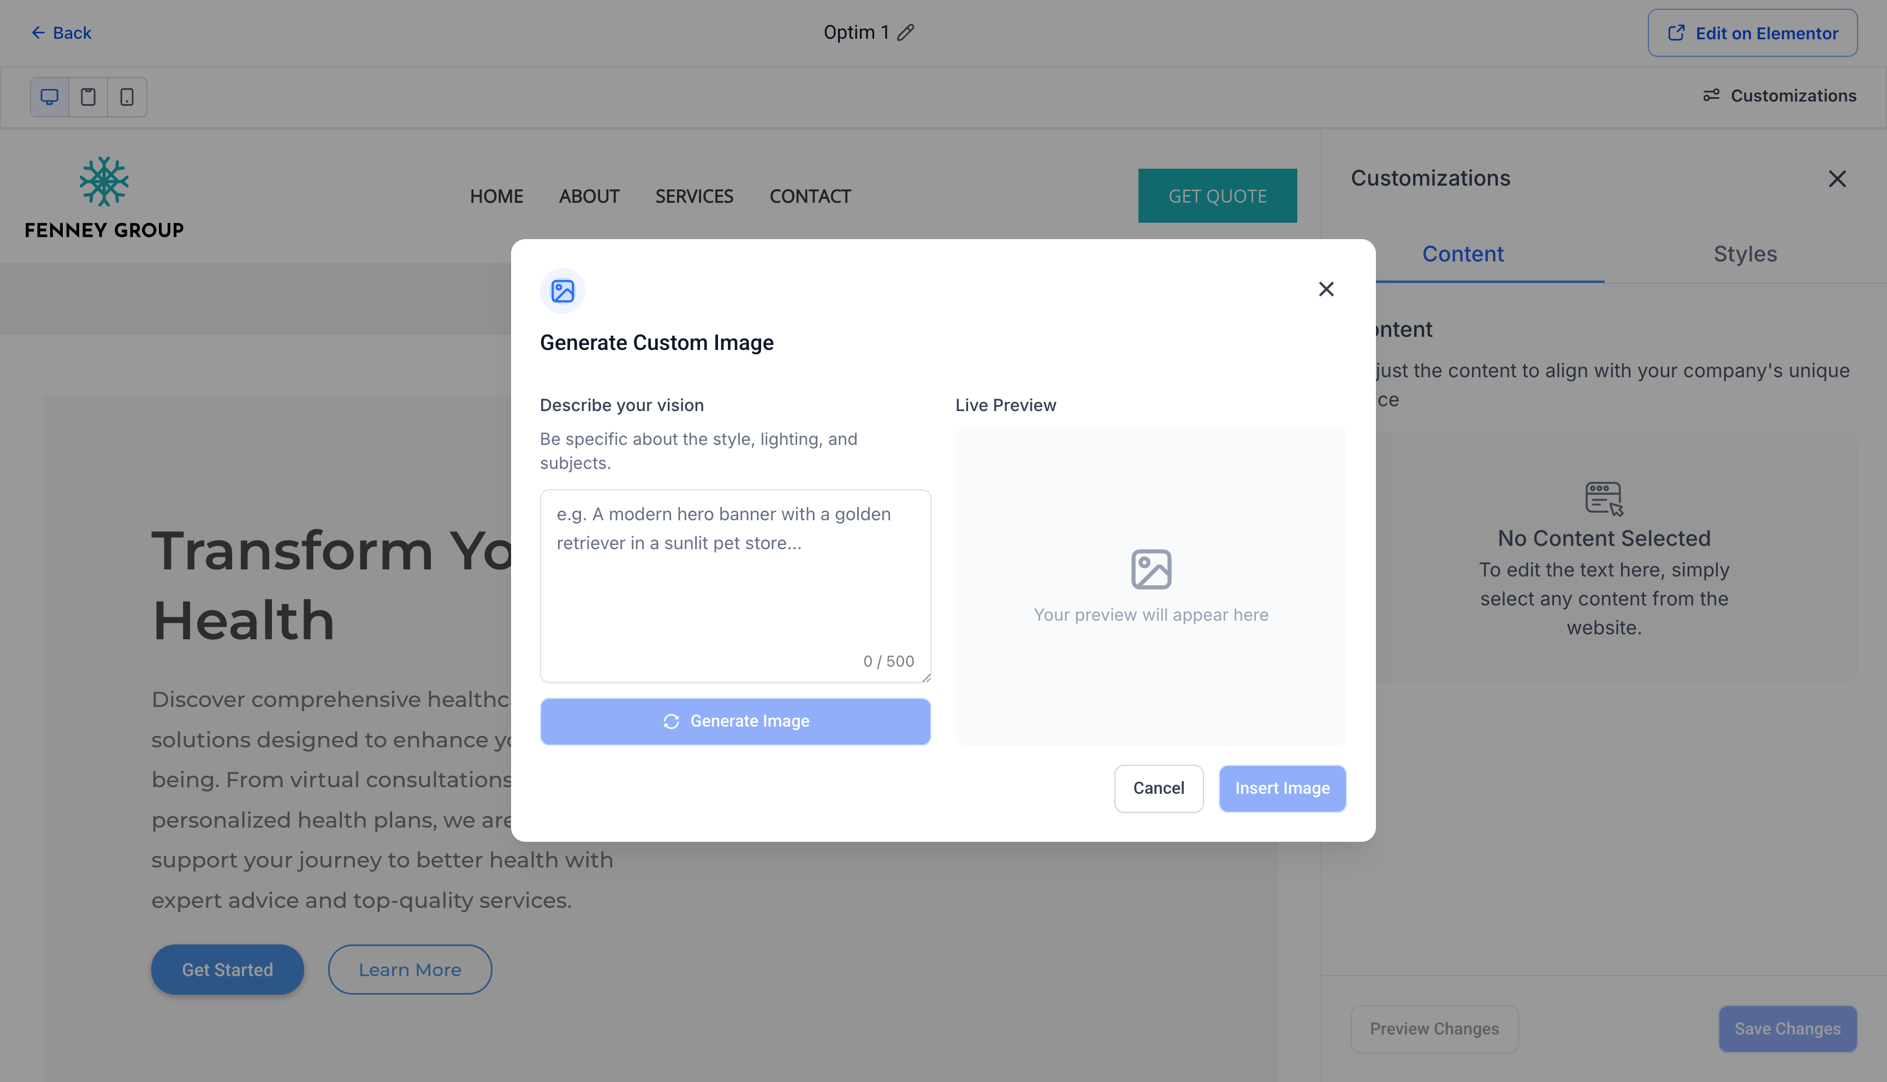Switch to the Styles tab
Viewport: 1887px width, 1082px height.
(1745, 254)
